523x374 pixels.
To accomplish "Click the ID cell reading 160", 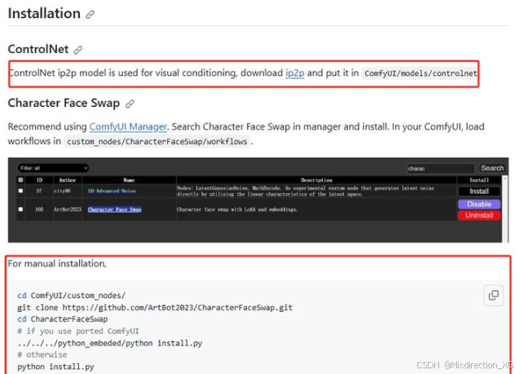I will pyautogui.click(x=39, y=209).
